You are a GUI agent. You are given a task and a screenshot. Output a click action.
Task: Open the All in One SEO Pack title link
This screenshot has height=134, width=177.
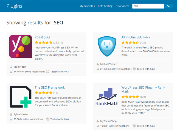pos(136,37)
